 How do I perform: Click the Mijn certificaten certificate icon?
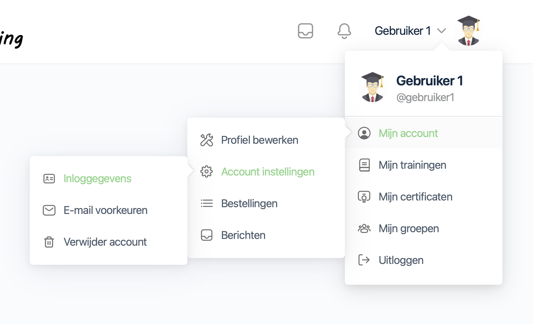point(364,197)
